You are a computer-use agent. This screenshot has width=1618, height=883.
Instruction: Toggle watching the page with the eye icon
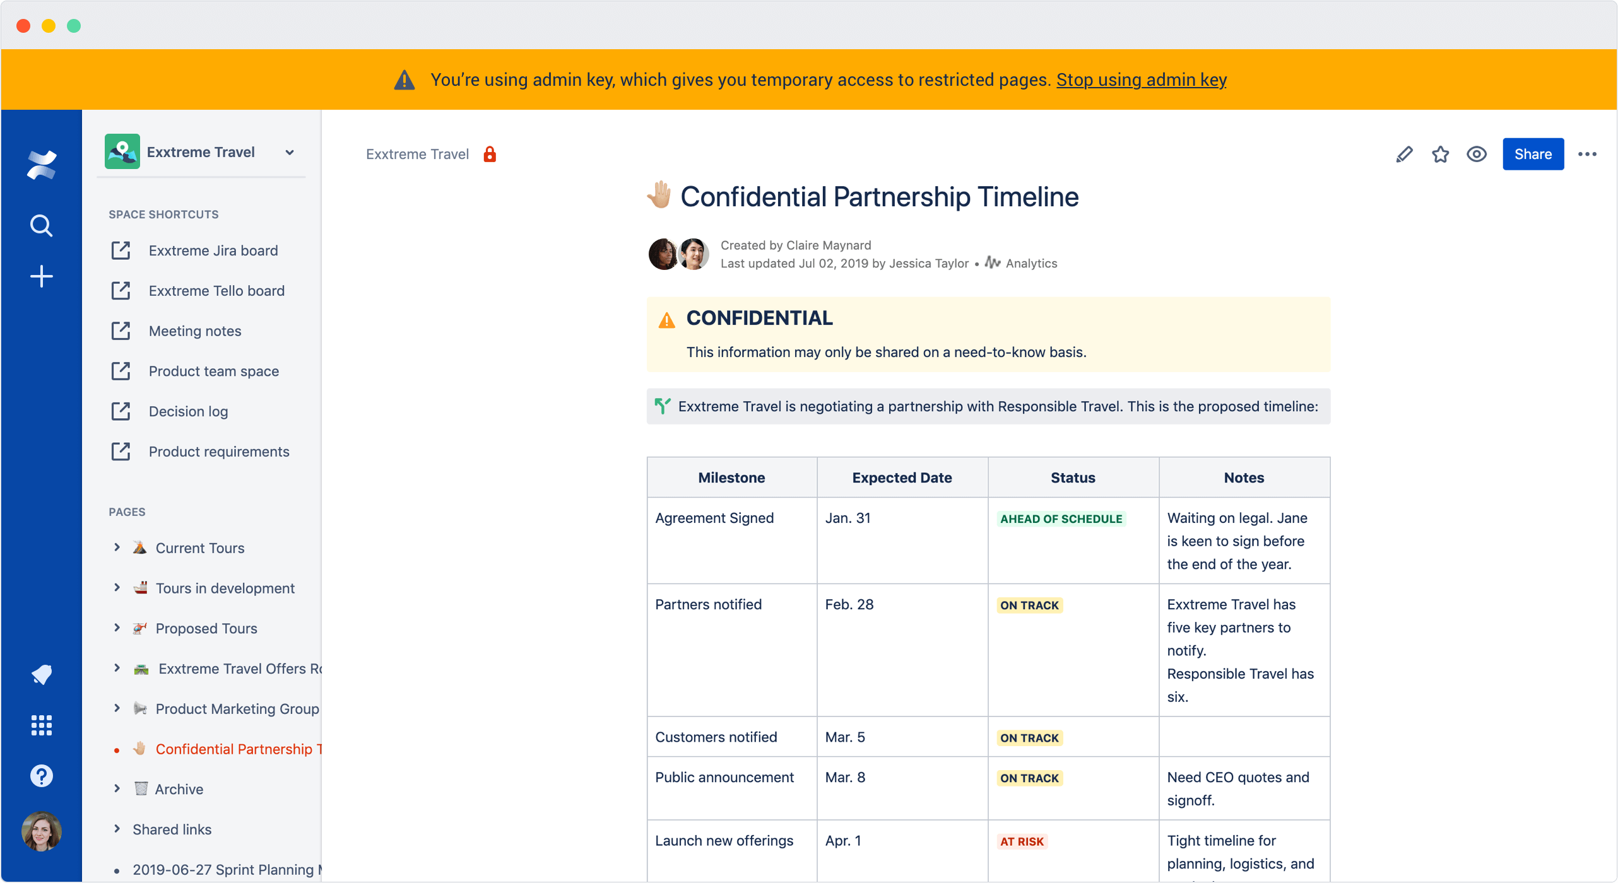pyautogui.click(x=1477, y=154)
